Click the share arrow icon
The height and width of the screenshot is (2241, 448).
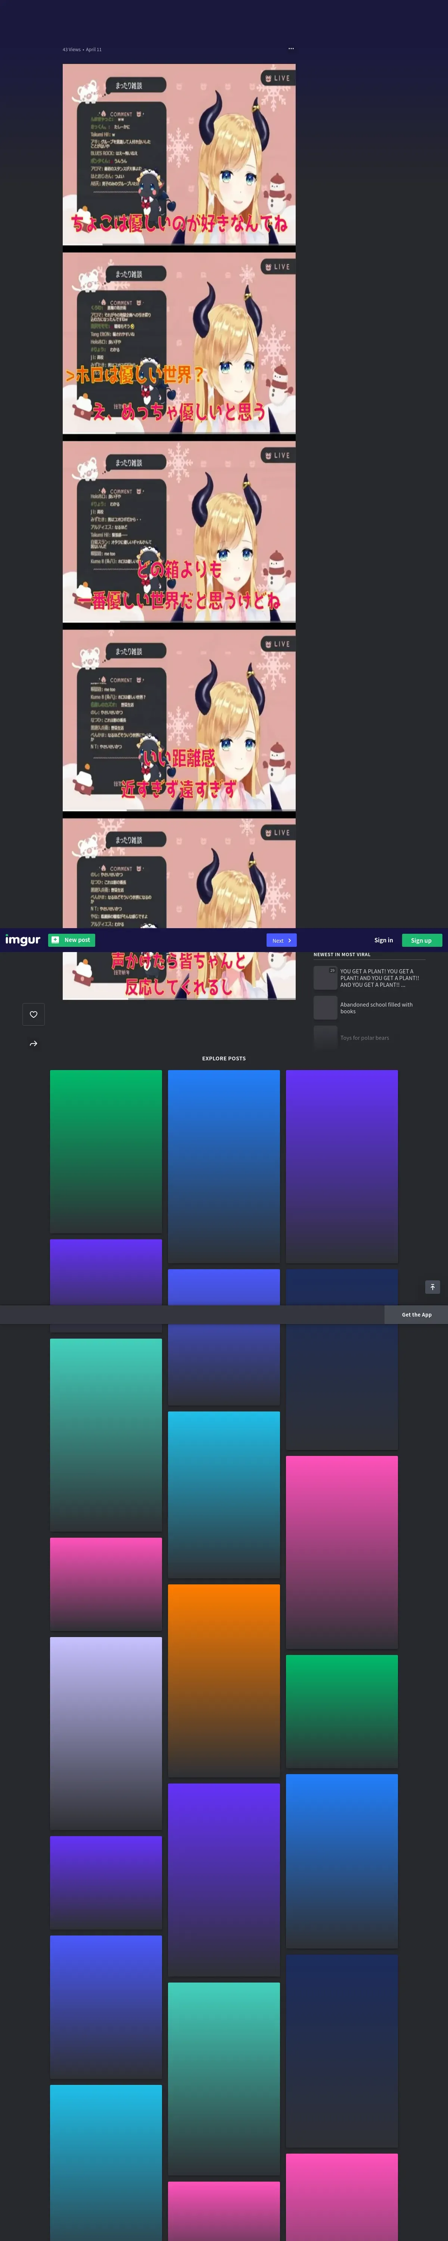pos(34,1044)
